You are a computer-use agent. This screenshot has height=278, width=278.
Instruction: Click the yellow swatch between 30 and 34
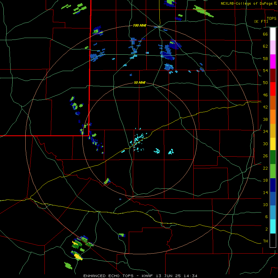[273, 144]
